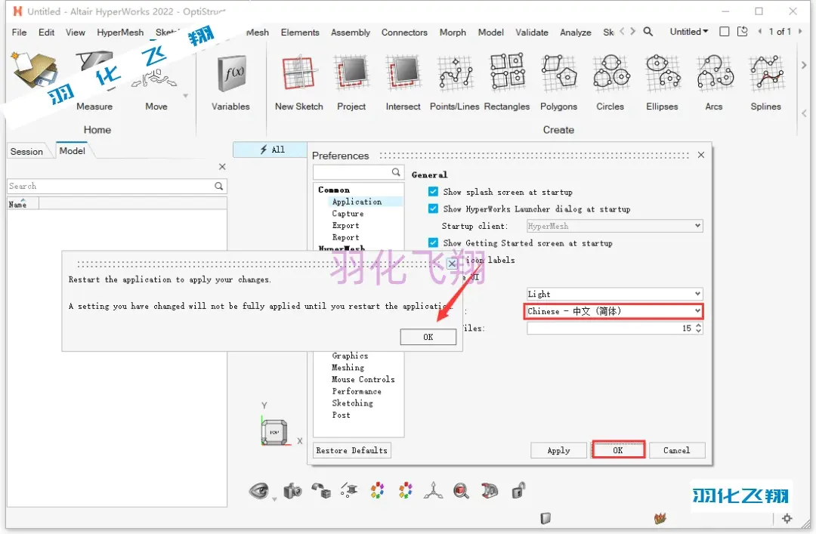
Task: Open the HyperMesh menu
Action: pos(120,32)
